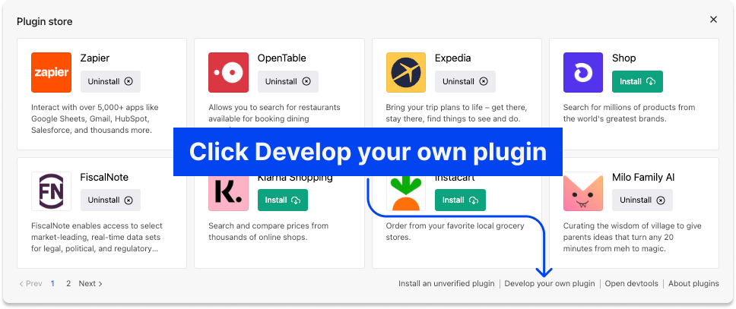Uninstall the FiscalNote plugin
This screenshot has height=309, width=736.
(110, 200)
